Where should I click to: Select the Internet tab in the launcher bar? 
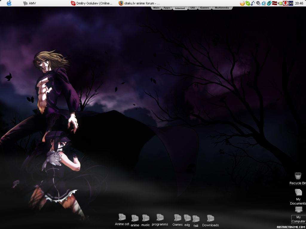pyautogui.click(x=180, y=8)
